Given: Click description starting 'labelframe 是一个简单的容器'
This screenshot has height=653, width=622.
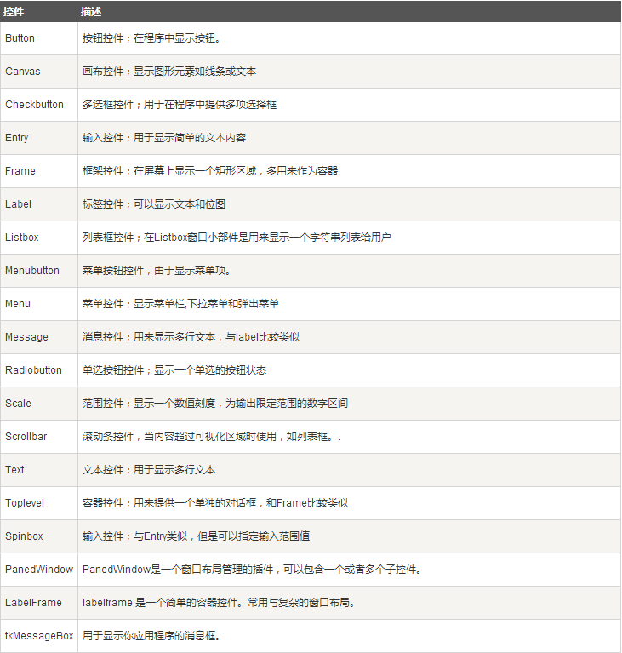Looking at the screenshot, I should click(219, 603).
